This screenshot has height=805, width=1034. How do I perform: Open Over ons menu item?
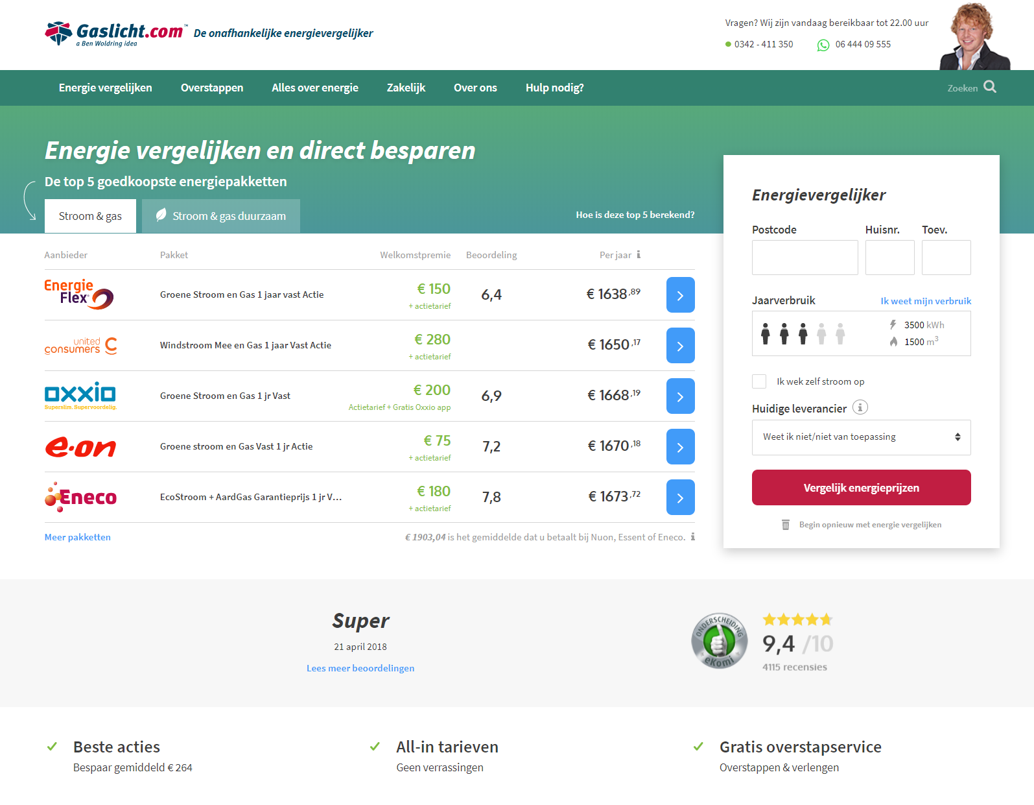(x=475, y=88)
